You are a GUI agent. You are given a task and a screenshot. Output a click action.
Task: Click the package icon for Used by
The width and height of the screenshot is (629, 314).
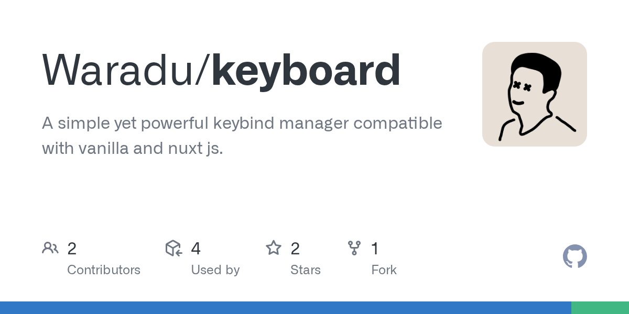click(x=173, y=248)
